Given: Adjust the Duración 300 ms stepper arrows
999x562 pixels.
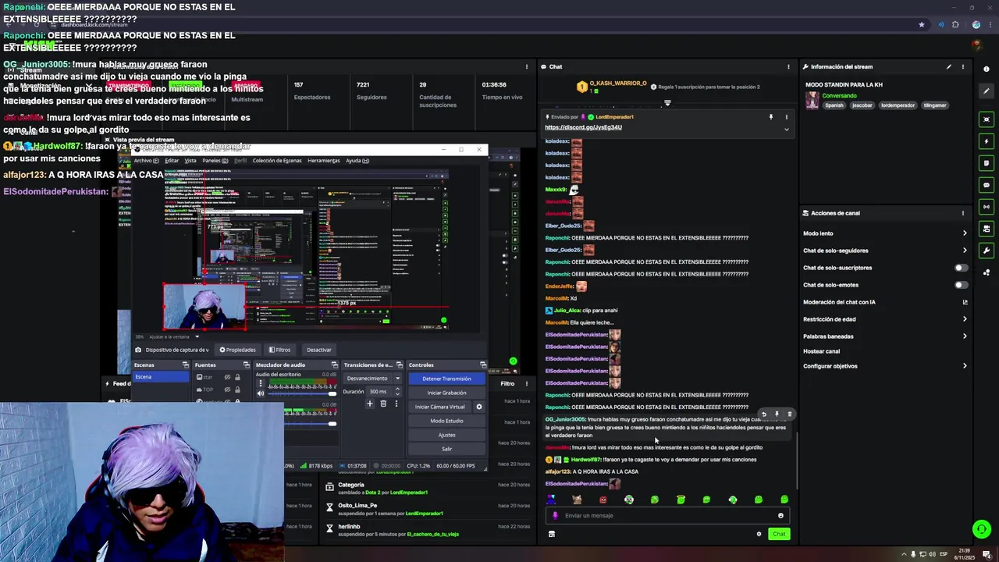Looking at the screenshot, I should click(397, 391).
